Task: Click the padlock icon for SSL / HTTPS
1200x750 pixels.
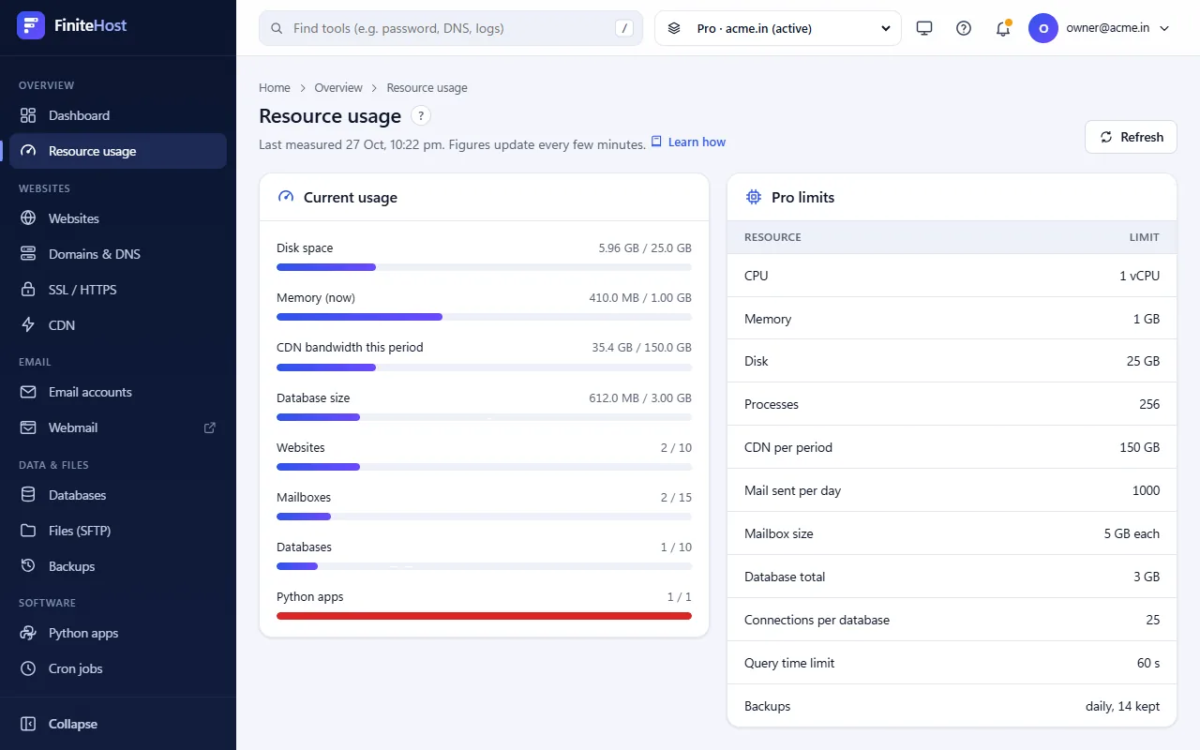Action: pyautogui.click(x=29, y=290)
